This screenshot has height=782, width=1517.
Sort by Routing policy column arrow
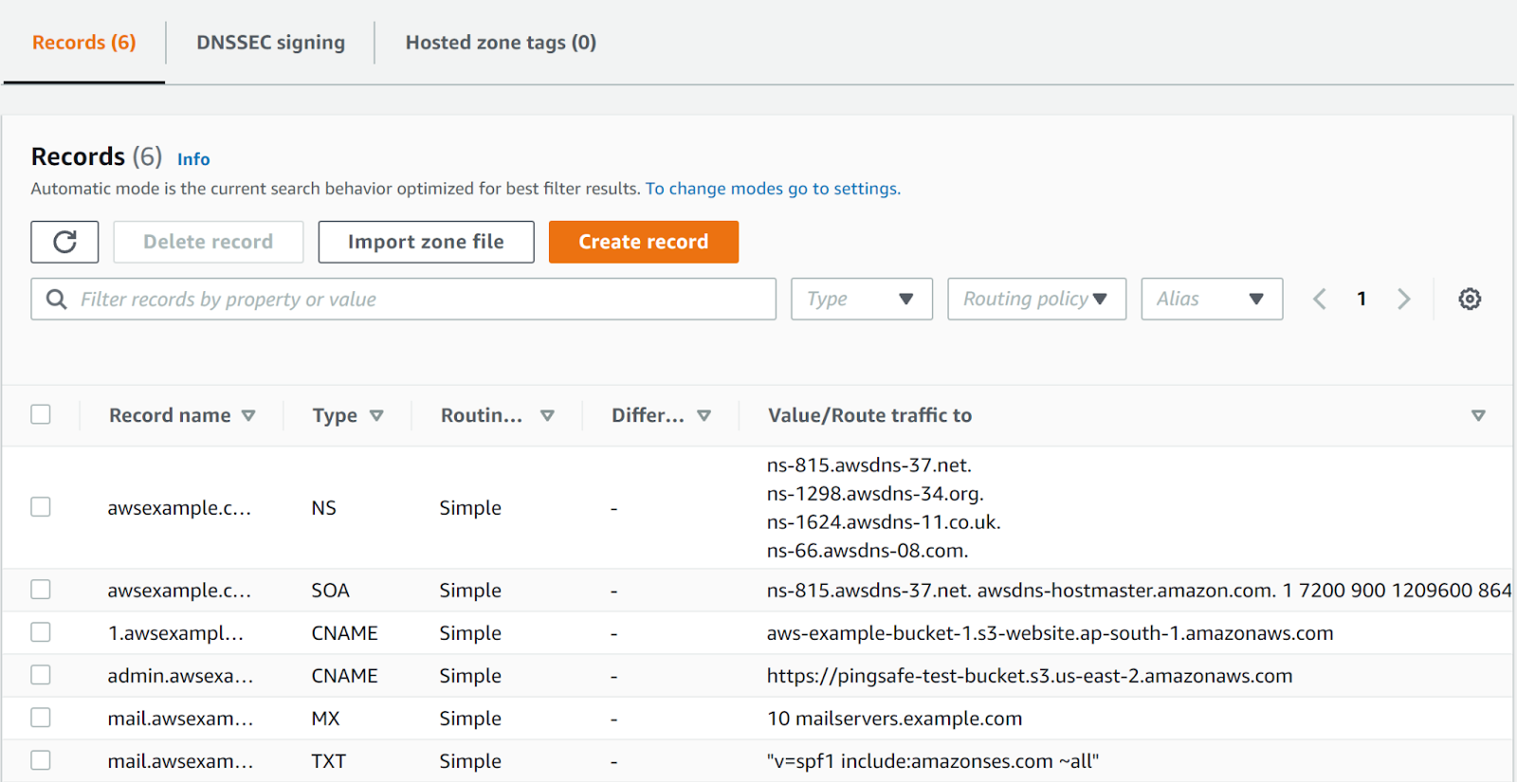point(547,416)
